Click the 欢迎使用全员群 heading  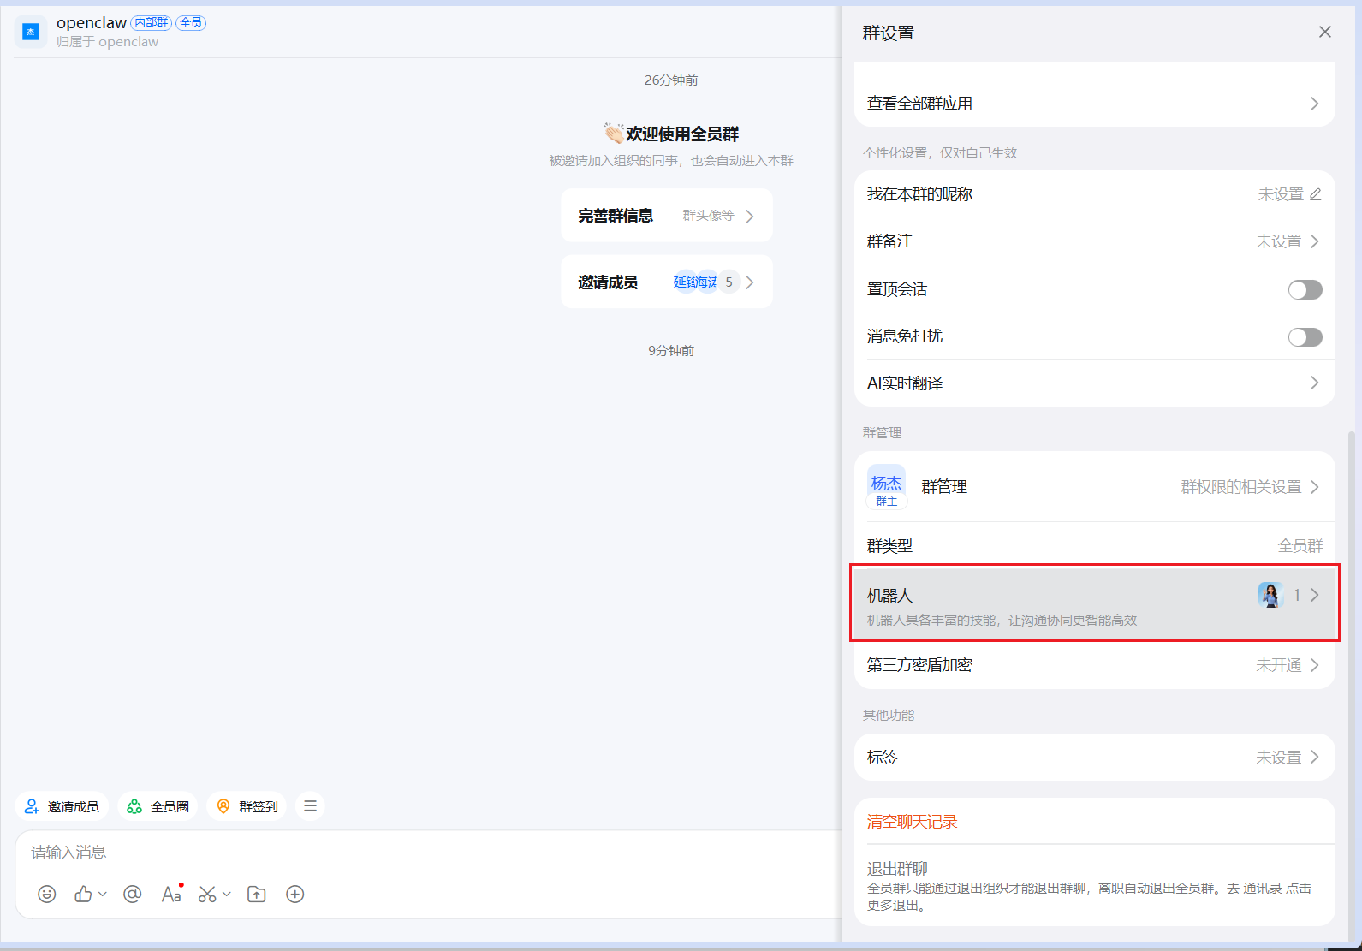coord(671,134)
